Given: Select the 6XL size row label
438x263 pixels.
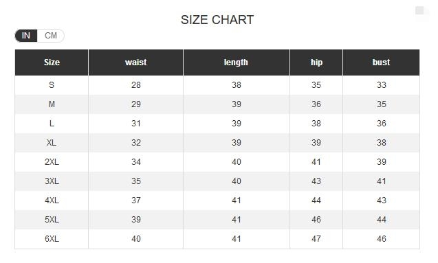Looking at the screenshot, I should coord(52,239).
